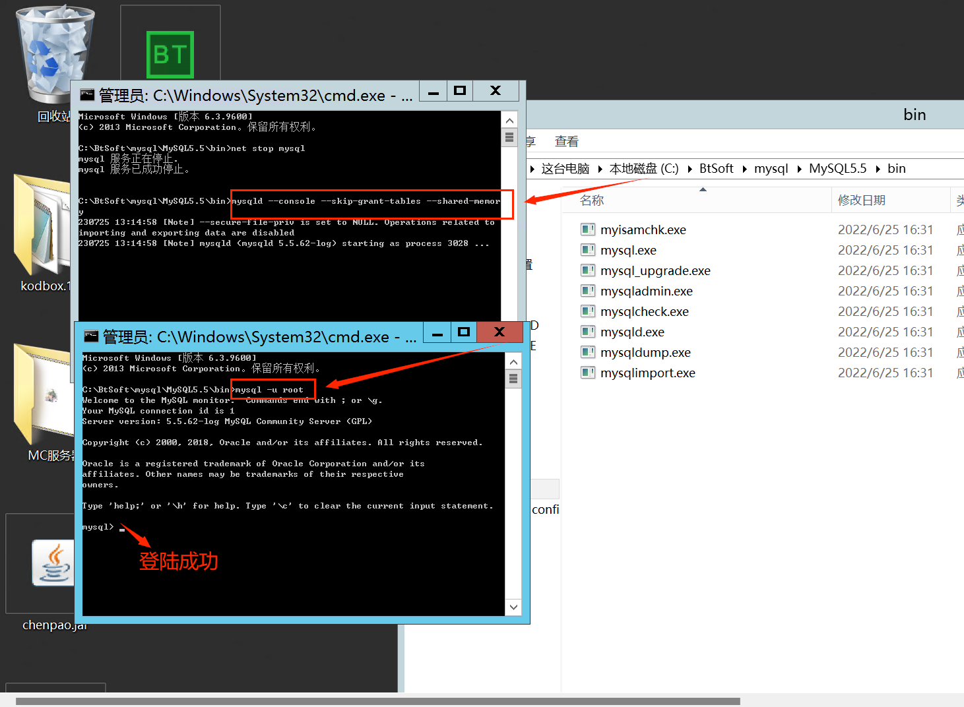Screen dimensions: 964x707
Task: Click bin title of Explorer window
Action: pyautogui.click(x=915, y=115)
